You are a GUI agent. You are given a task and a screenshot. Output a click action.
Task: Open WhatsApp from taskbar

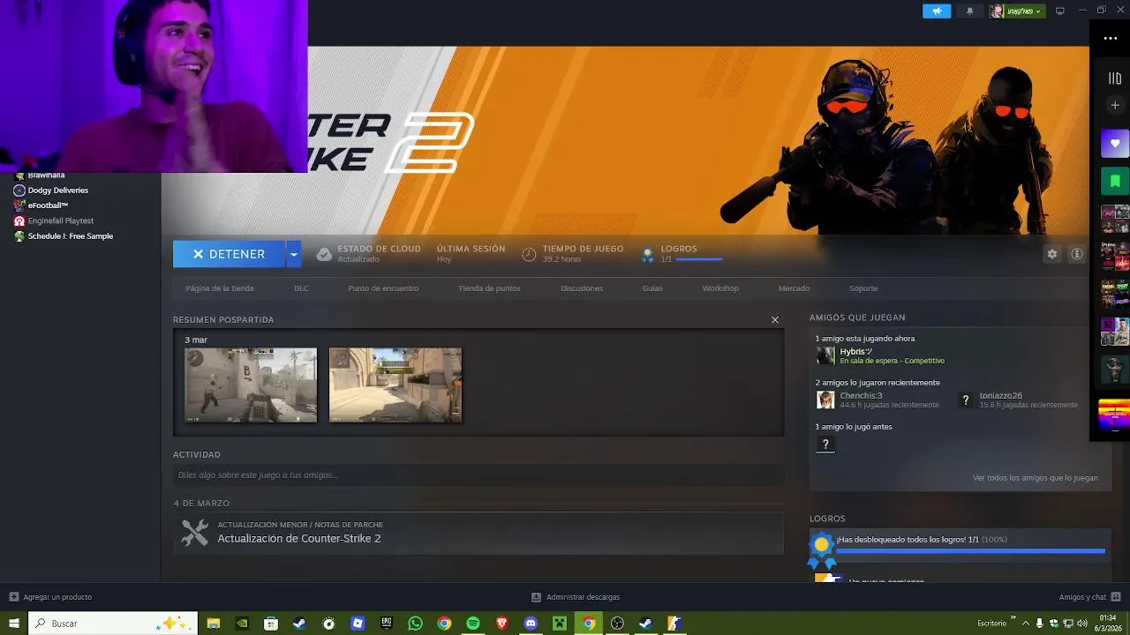point(415,624)
